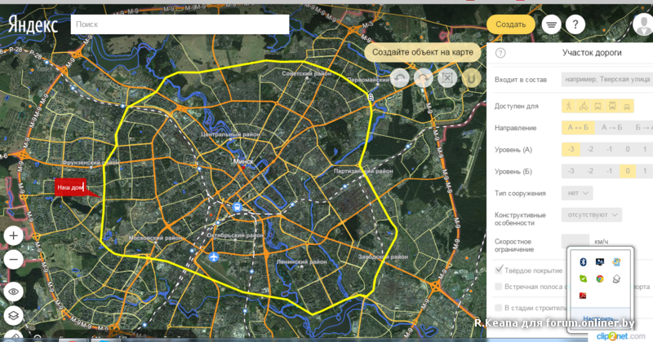Click the Windows flag tray icon

616,261
